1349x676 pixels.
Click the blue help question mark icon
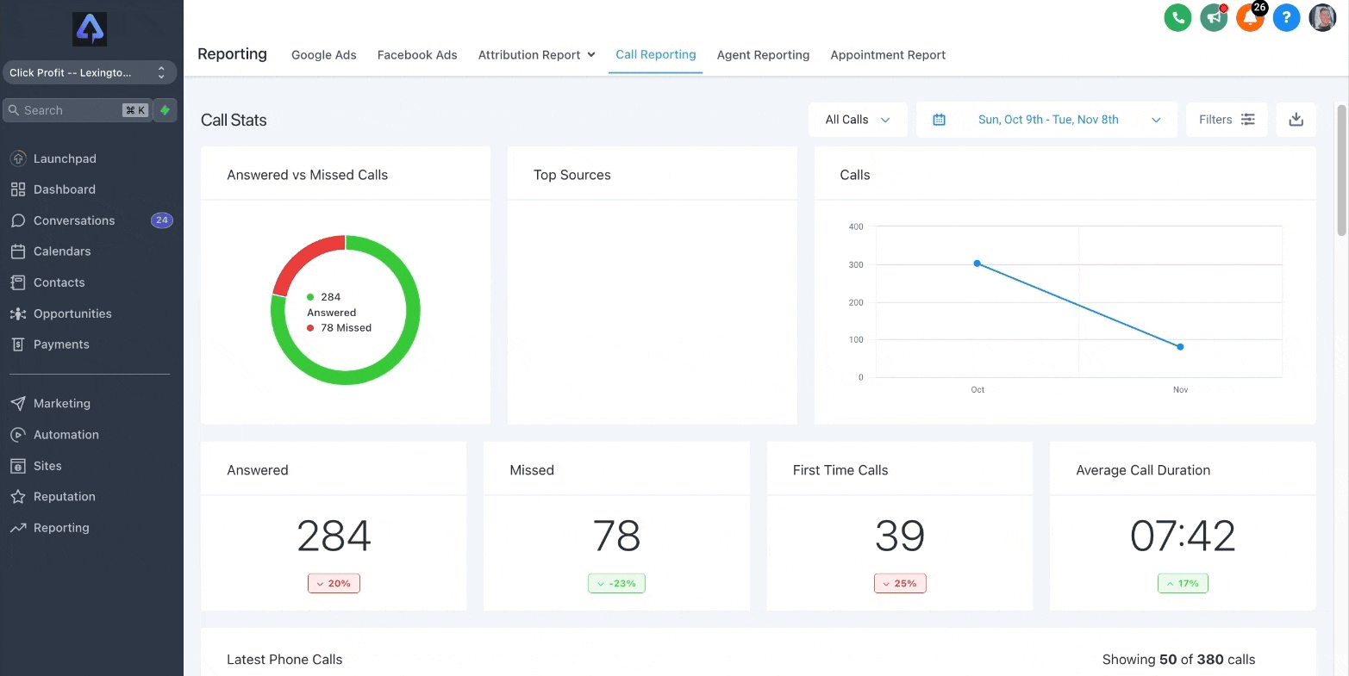click(1286, 17)
